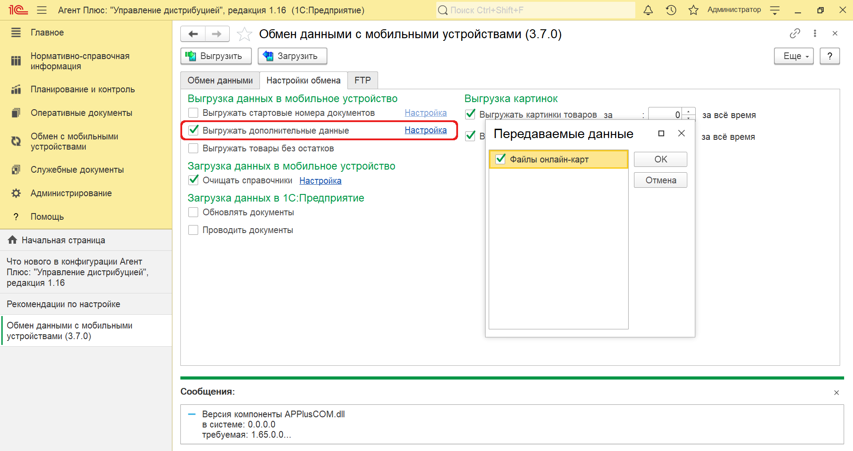Screen dimensions: 853x451
Task: Toggle Выгружать картинки товаров checkbox
Action: tap(470, 115)
